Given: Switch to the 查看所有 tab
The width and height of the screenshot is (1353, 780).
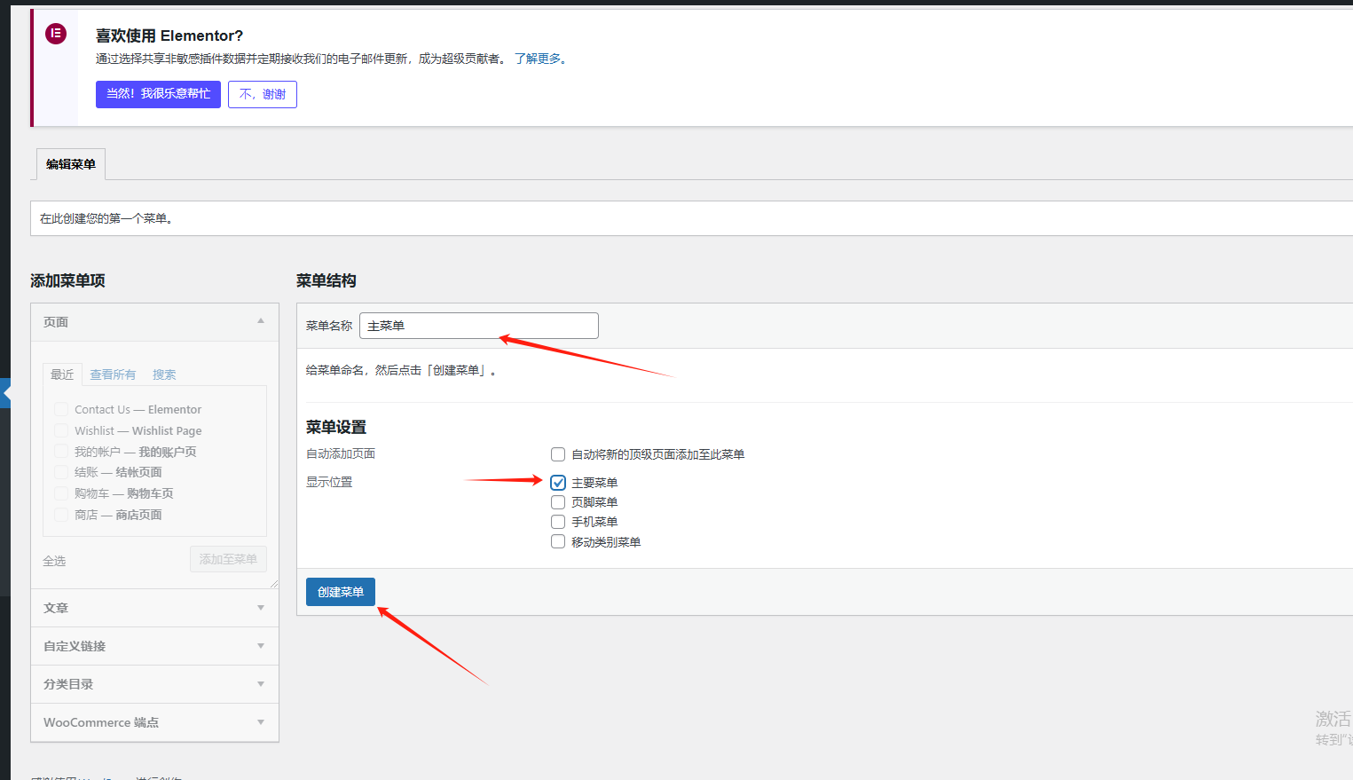Looking at the screenshot, I should click(112, 374).
